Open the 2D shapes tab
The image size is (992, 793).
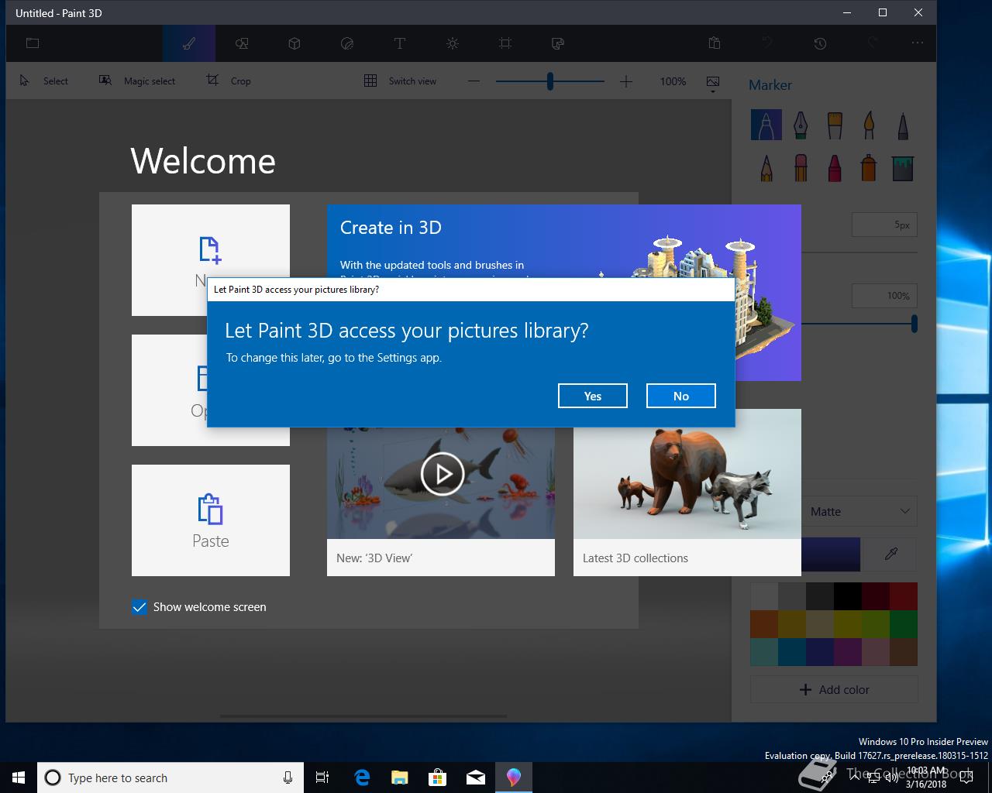pyautogui.click(x=242, y=43)
